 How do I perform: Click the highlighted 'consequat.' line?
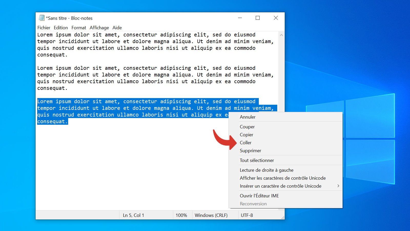click(x=52, y=121)
